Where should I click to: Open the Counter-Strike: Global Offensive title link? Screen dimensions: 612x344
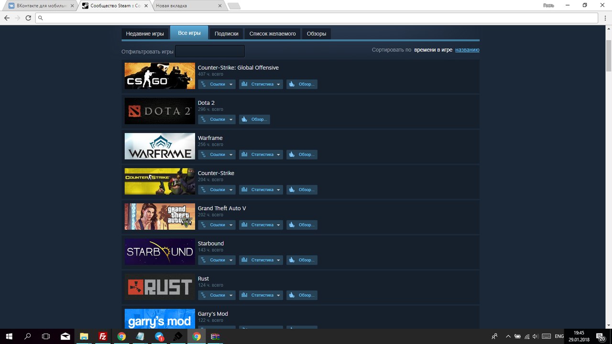[x=238, y=68]
